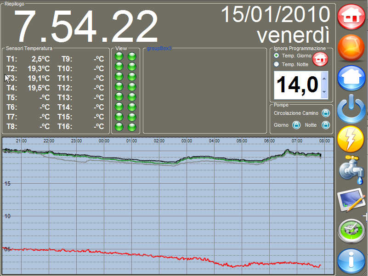368x276 pixels.
Task: Decrease temperature with the down arrow
Action: click(x=324, y=91)
